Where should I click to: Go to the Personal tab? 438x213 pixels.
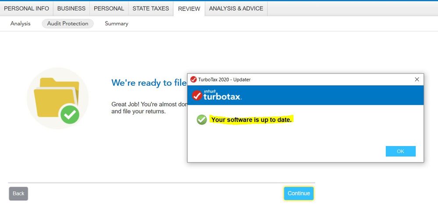coord(109,9)
